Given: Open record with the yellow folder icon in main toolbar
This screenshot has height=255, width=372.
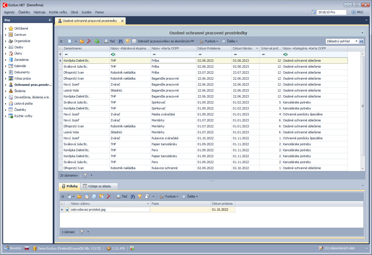Looking at the screenshot, I should click(82, 41).
